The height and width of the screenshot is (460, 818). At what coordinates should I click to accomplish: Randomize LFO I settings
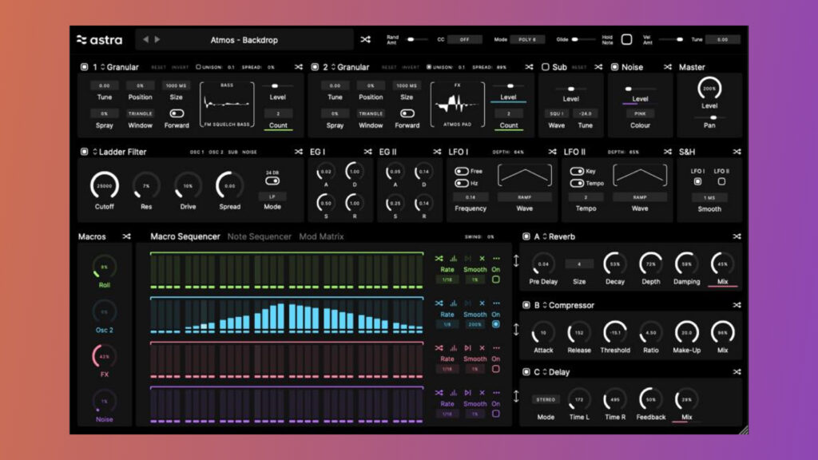pos(552,152)
